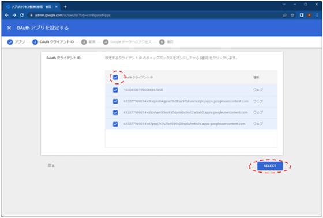Select the admin console browser tab
Image resolution: width=323 pixels, height=218 pixels.
coord(32,7)
